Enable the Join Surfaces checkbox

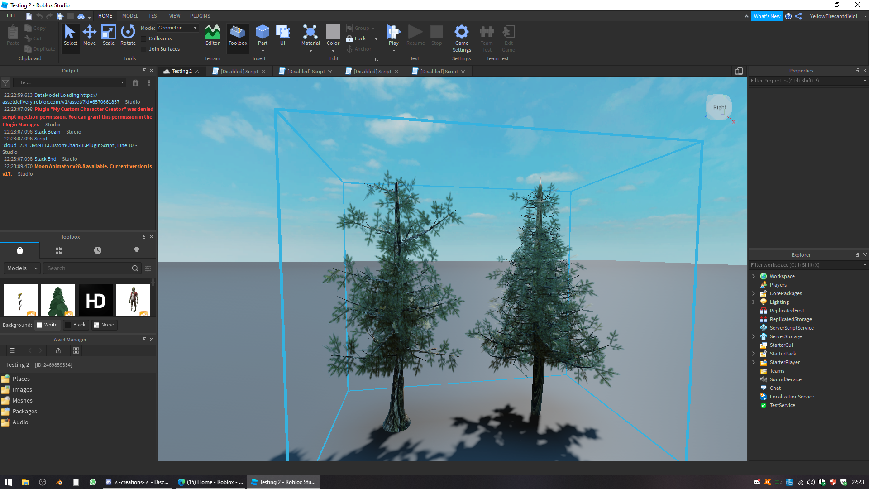point(143,49)
